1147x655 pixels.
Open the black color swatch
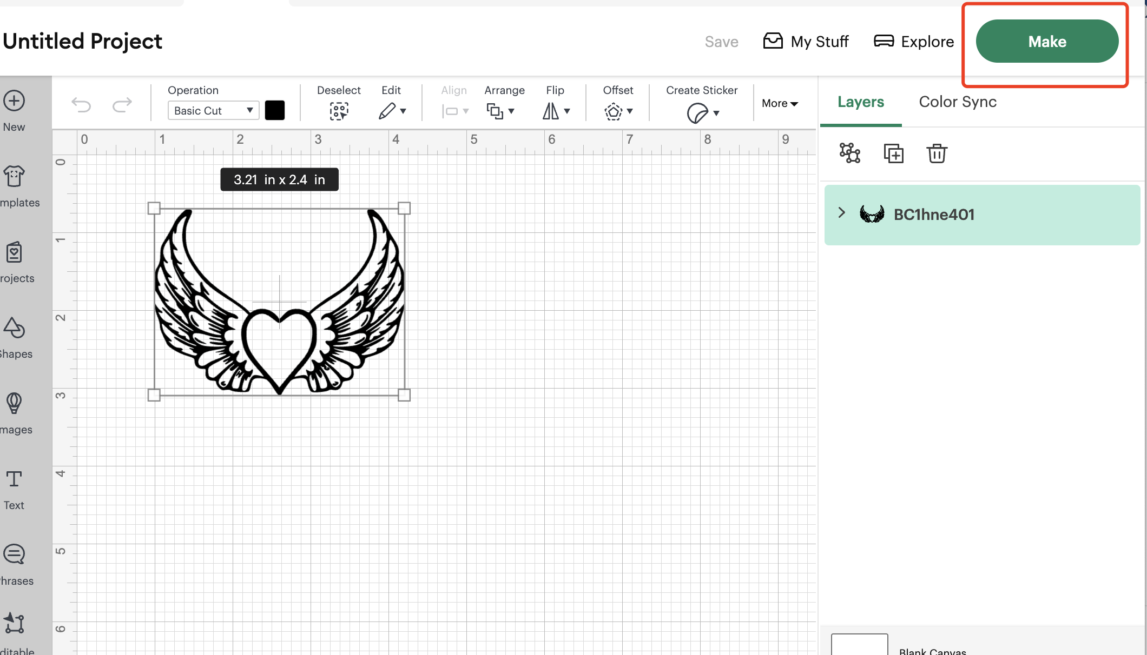pyautogui.click(x=275, y=110)
